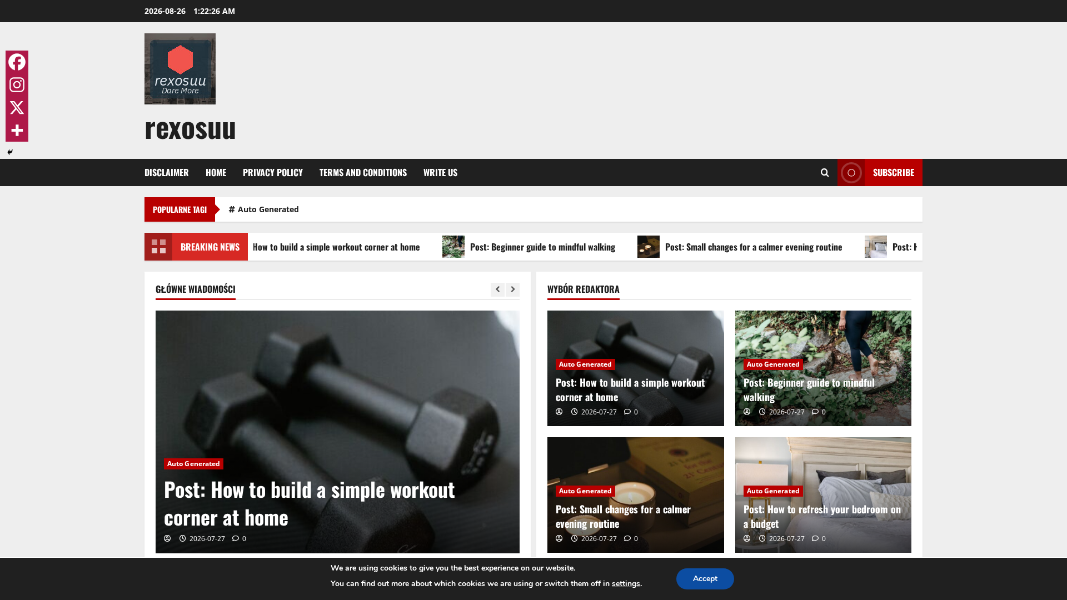Open ticker post Beginner guide to mindful walking
1067x600 pixels.
point(542,247)
